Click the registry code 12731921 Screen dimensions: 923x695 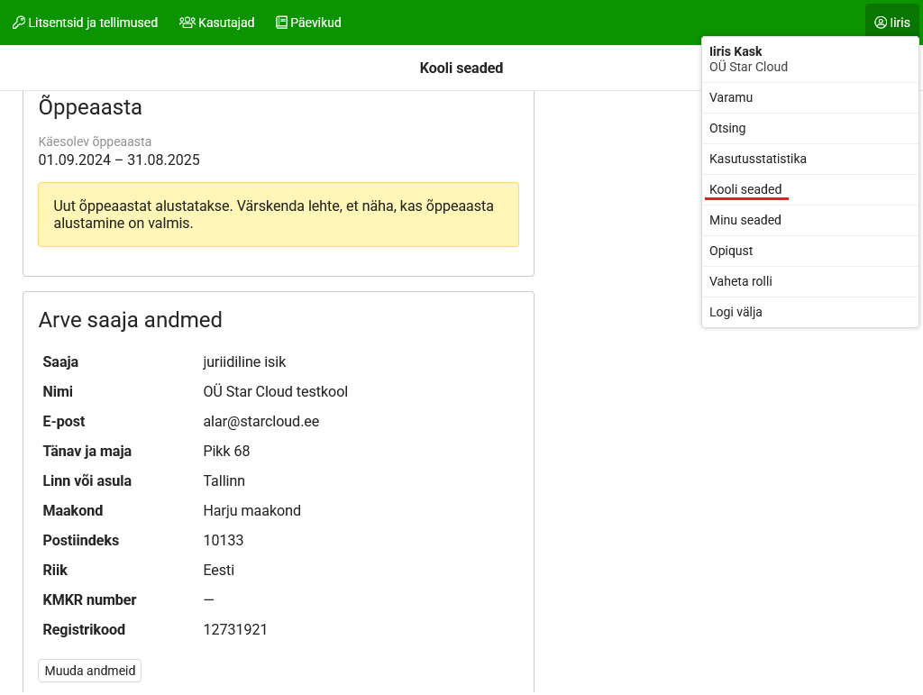[235, 630]
